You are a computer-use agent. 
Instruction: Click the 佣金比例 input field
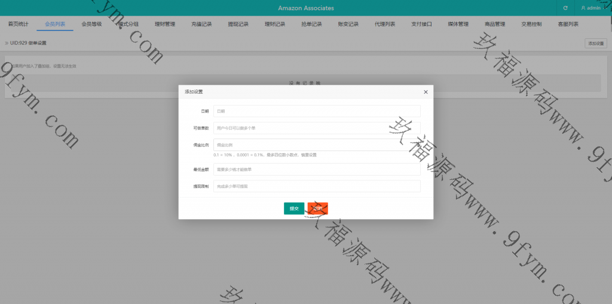pos(317,145)
